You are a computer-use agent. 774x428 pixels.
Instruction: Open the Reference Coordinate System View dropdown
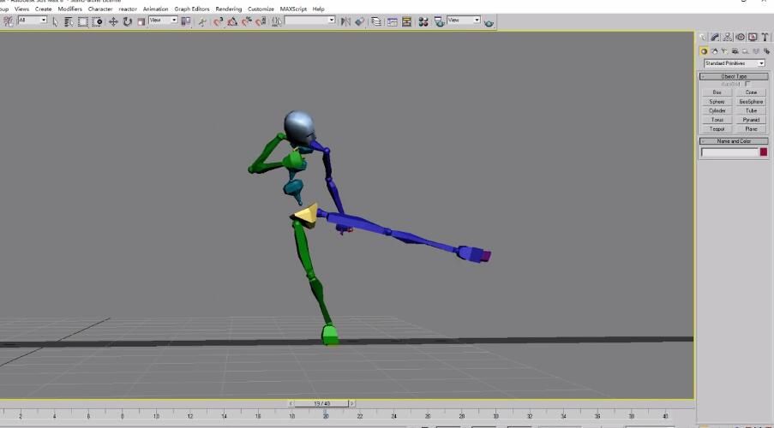point(164,21)
